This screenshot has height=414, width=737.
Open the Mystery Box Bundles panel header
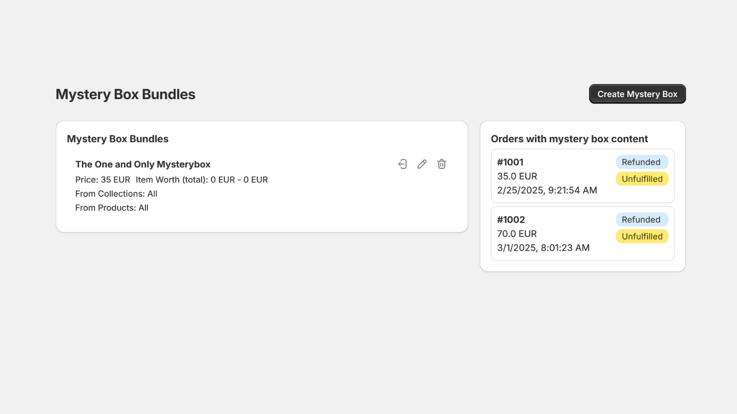(118, 138)
